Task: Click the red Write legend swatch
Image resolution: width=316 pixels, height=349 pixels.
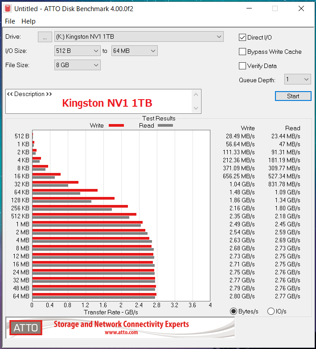Action: 116,125
